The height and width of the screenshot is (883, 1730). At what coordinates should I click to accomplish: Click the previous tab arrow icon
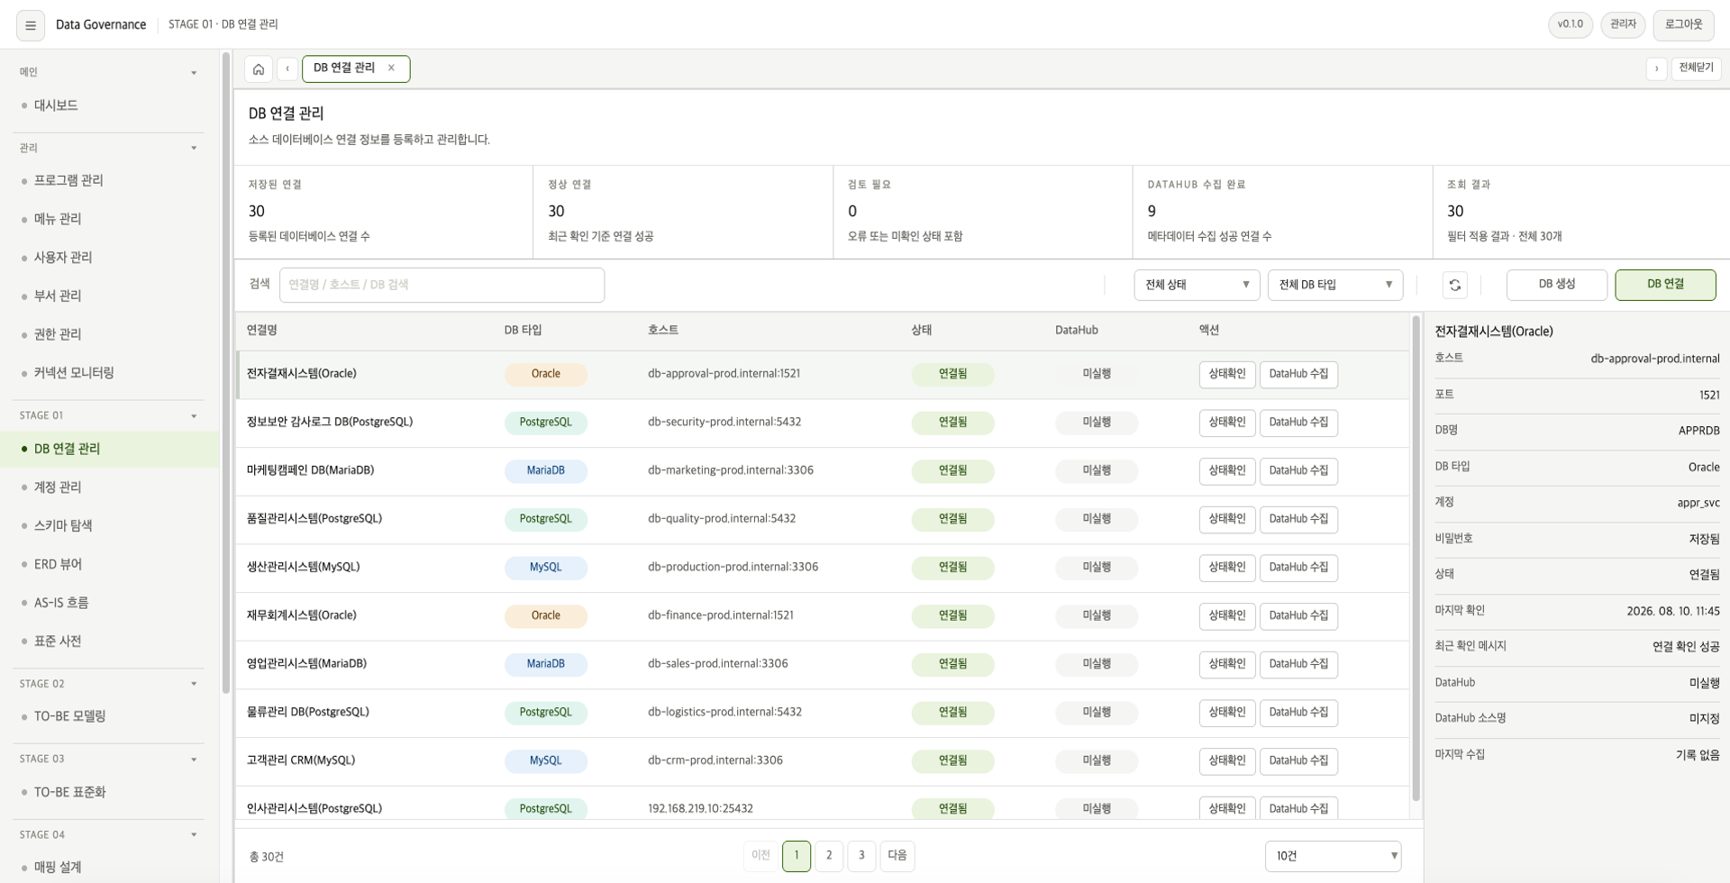click(287, 68)
